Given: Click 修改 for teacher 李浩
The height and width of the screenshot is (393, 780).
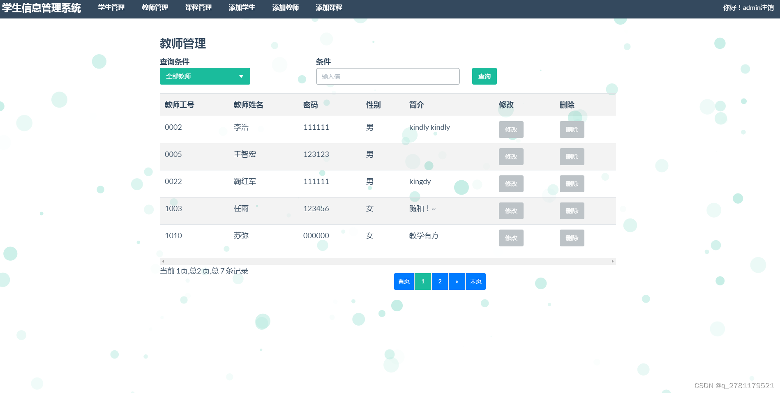Looking at the screenshot, I should click(x=511, y=130).
